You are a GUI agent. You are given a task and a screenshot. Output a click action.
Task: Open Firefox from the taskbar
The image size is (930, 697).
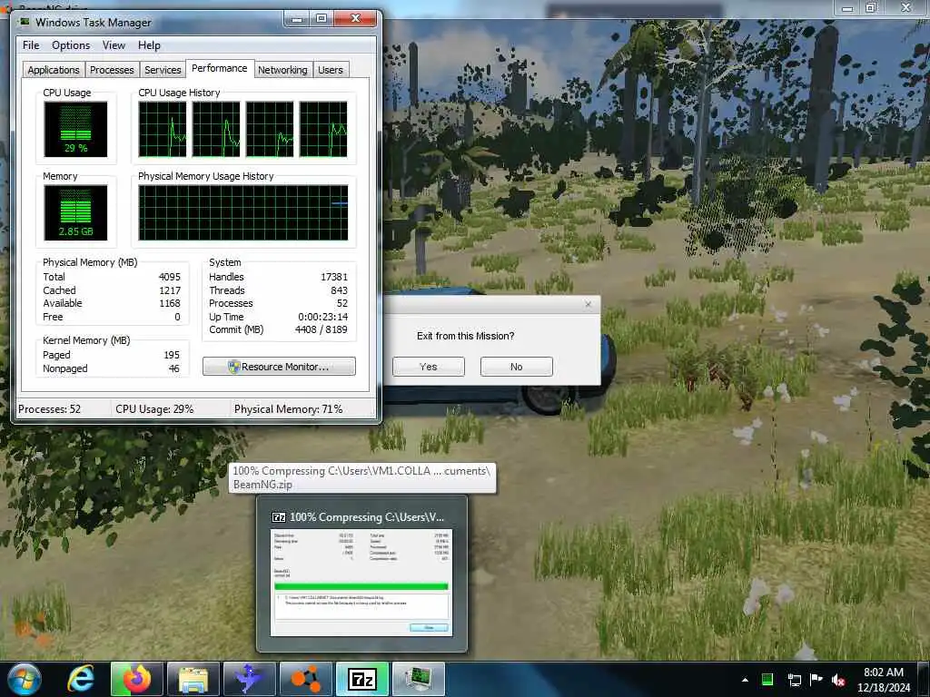pyautogui.click(x=137, y=679)
